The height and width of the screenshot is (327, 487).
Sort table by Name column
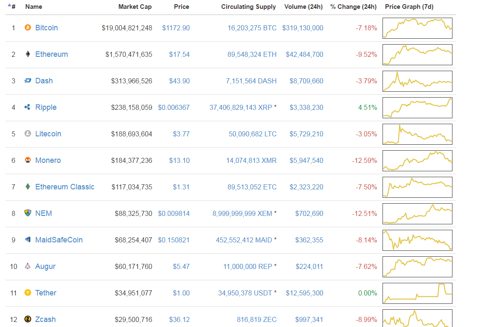34,6
